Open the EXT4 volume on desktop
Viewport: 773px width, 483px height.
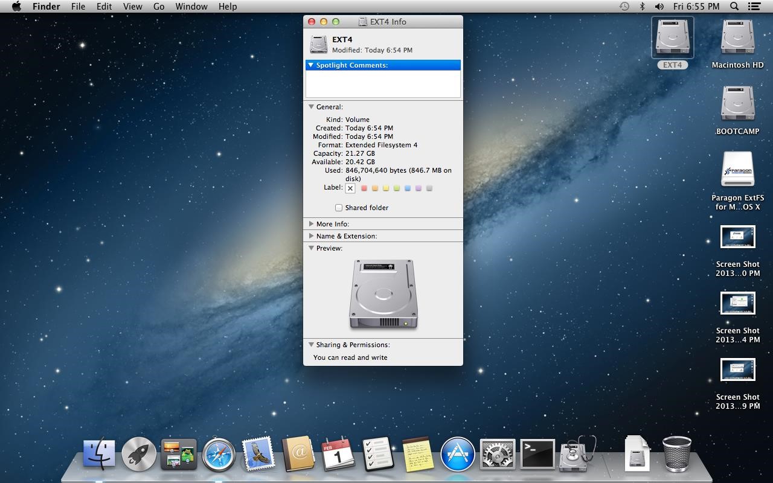tap(672, 38)
